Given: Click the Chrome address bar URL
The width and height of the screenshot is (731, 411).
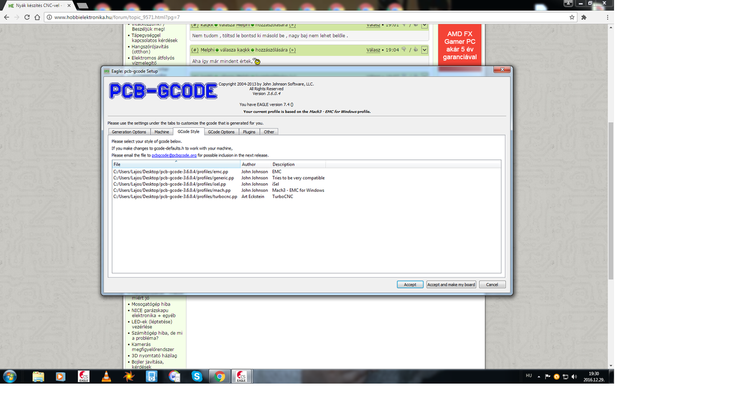Looking at the screenshot, I should coord(117,17).
